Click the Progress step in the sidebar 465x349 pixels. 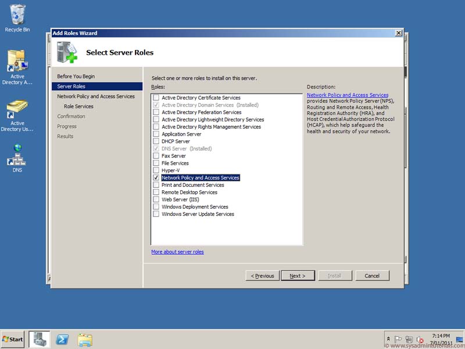[x=67, y=126]
